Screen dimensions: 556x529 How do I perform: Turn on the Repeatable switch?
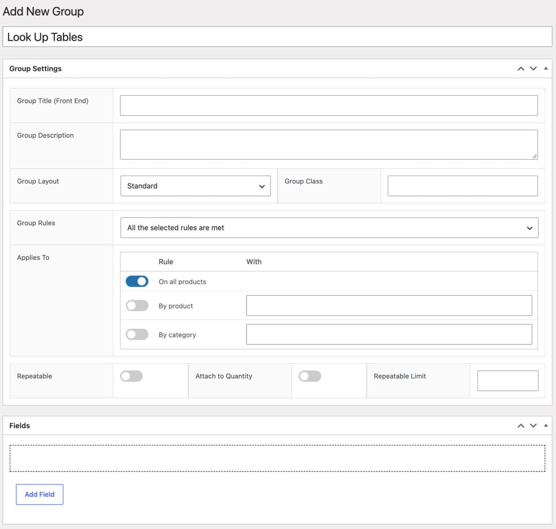coord(131,376)
